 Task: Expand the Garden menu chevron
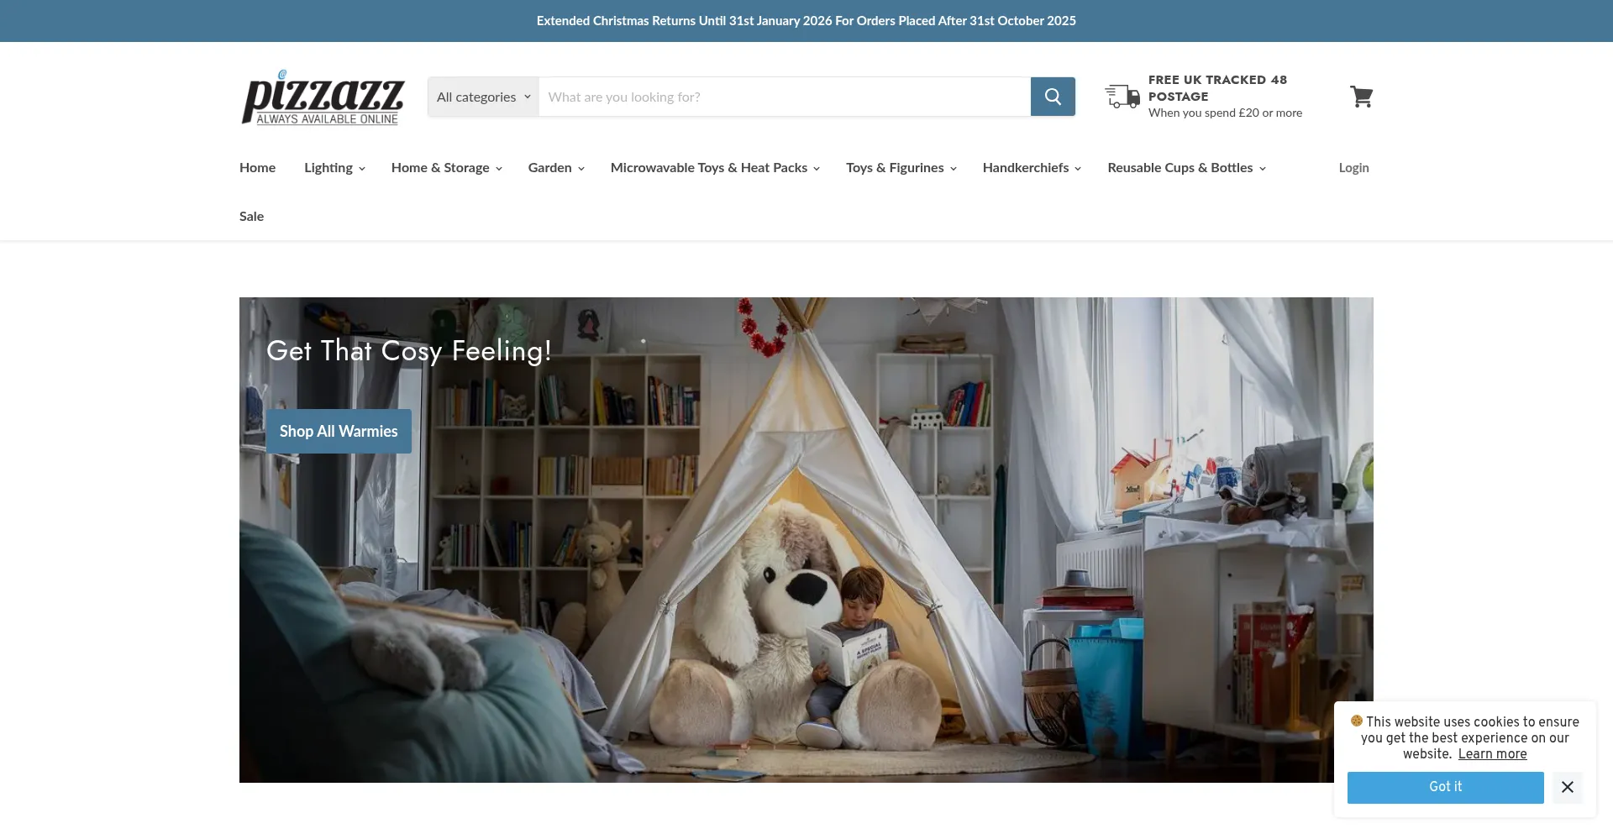581,169
